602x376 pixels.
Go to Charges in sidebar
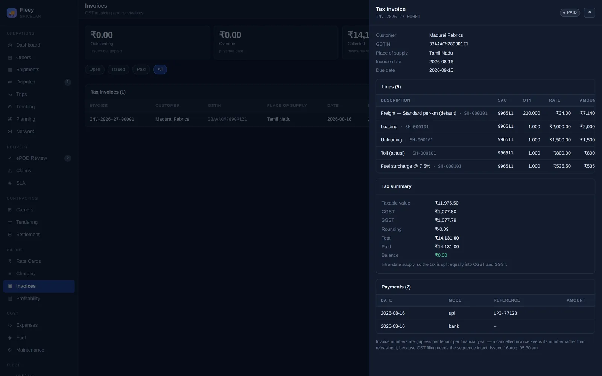[39, 274]
